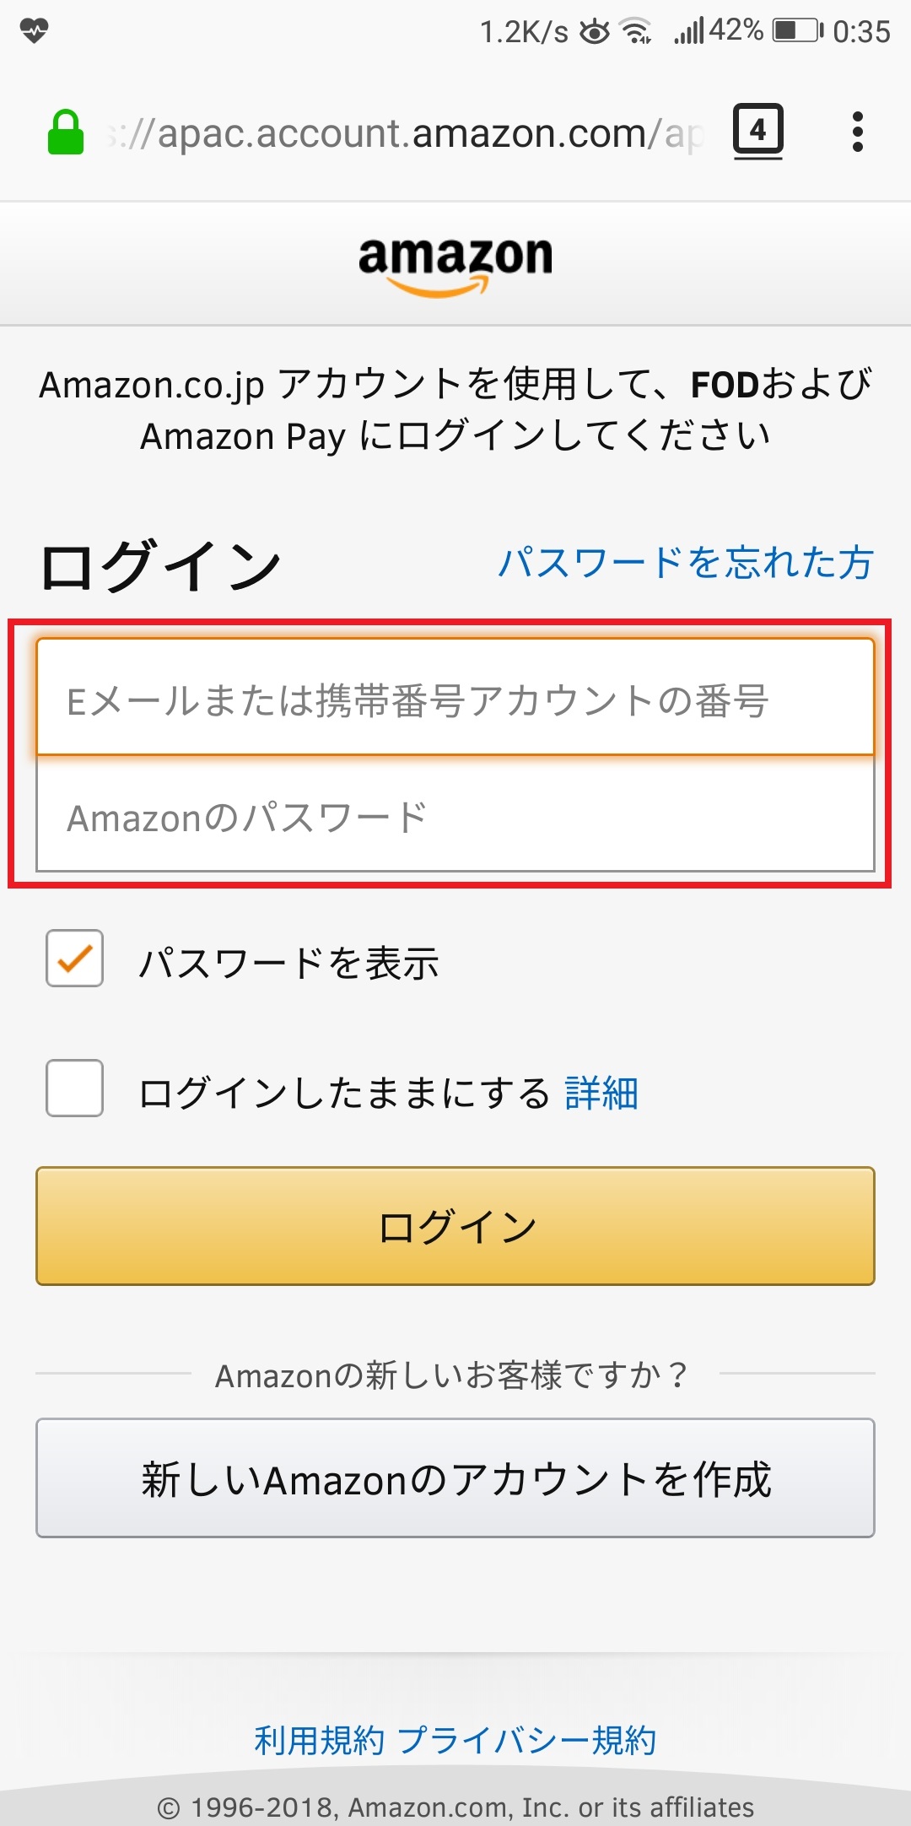Click 新しいAmazonのアカウントを作成 button
The height and width of the screenshot is (1826, 911).
pyautogui.click(x=455, y=1478)
